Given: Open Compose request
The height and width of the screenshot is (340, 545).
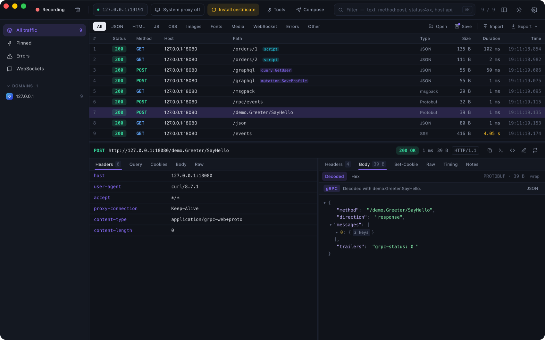Looking at the screenshot, I should coord(310,10).
